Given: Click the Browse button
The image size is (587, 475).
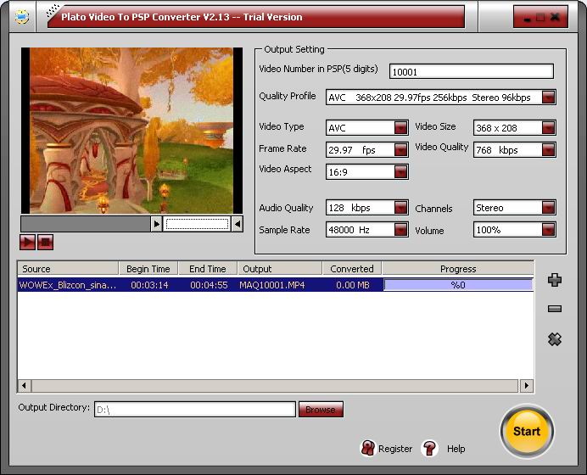Looking at the screenshot, I should (321, 410).
